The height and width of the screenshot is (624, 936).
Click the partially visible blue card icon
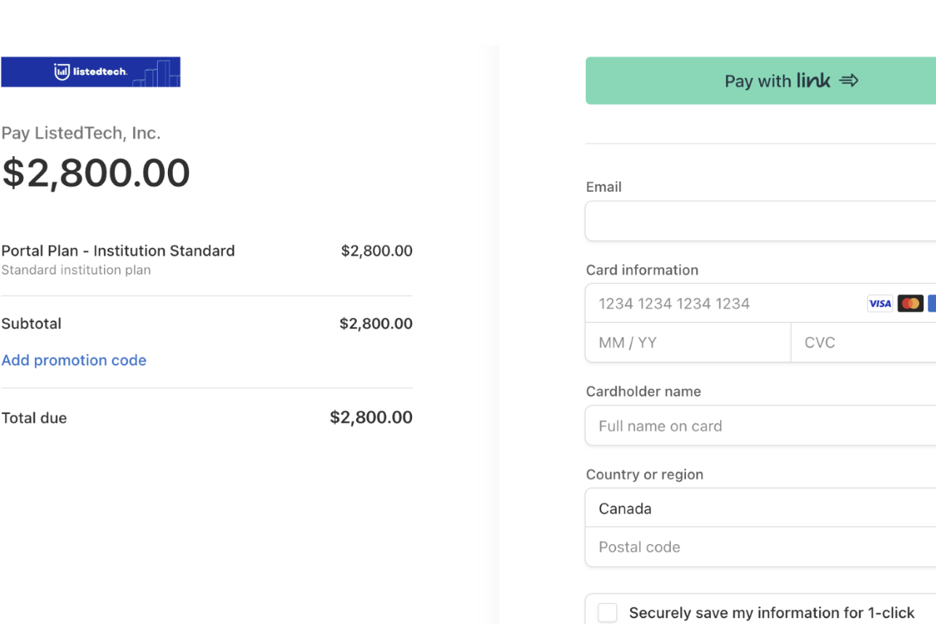pos(932,304)
